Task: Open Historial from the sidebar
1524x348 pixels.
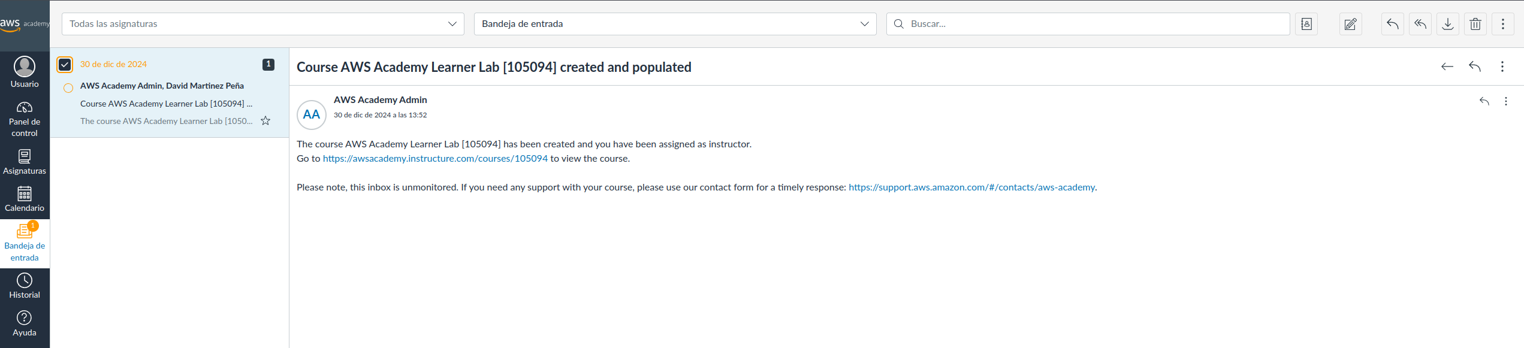Action: coord(25,286)
